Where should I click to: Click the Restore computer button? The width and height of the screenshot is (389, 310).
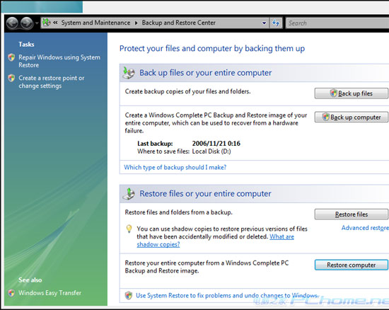352,265
